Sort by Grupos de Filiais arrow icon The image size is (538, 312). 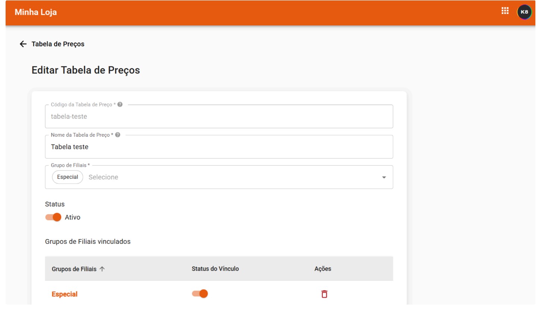pyautogui.click(x=102, y=269)
